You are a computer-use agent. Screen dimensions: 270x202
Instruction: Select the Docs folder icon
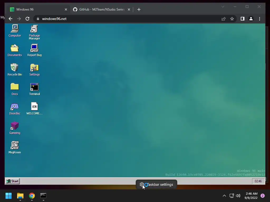pyautogui.click(x=15, y=89)
